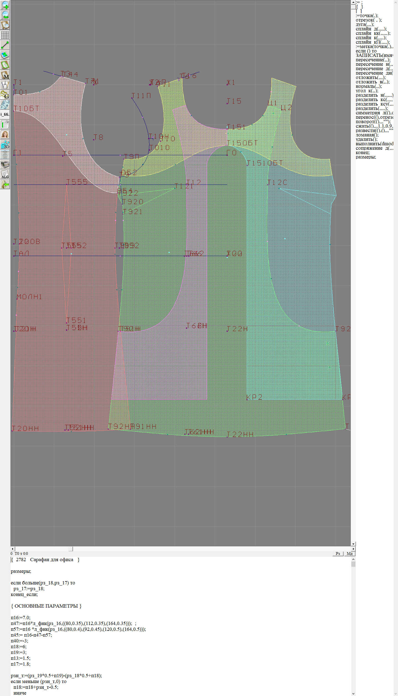The height and width of the screenshot is (696, 398).
Task: Click the pattern with M letter icon
Action: (x=5, y=75)
